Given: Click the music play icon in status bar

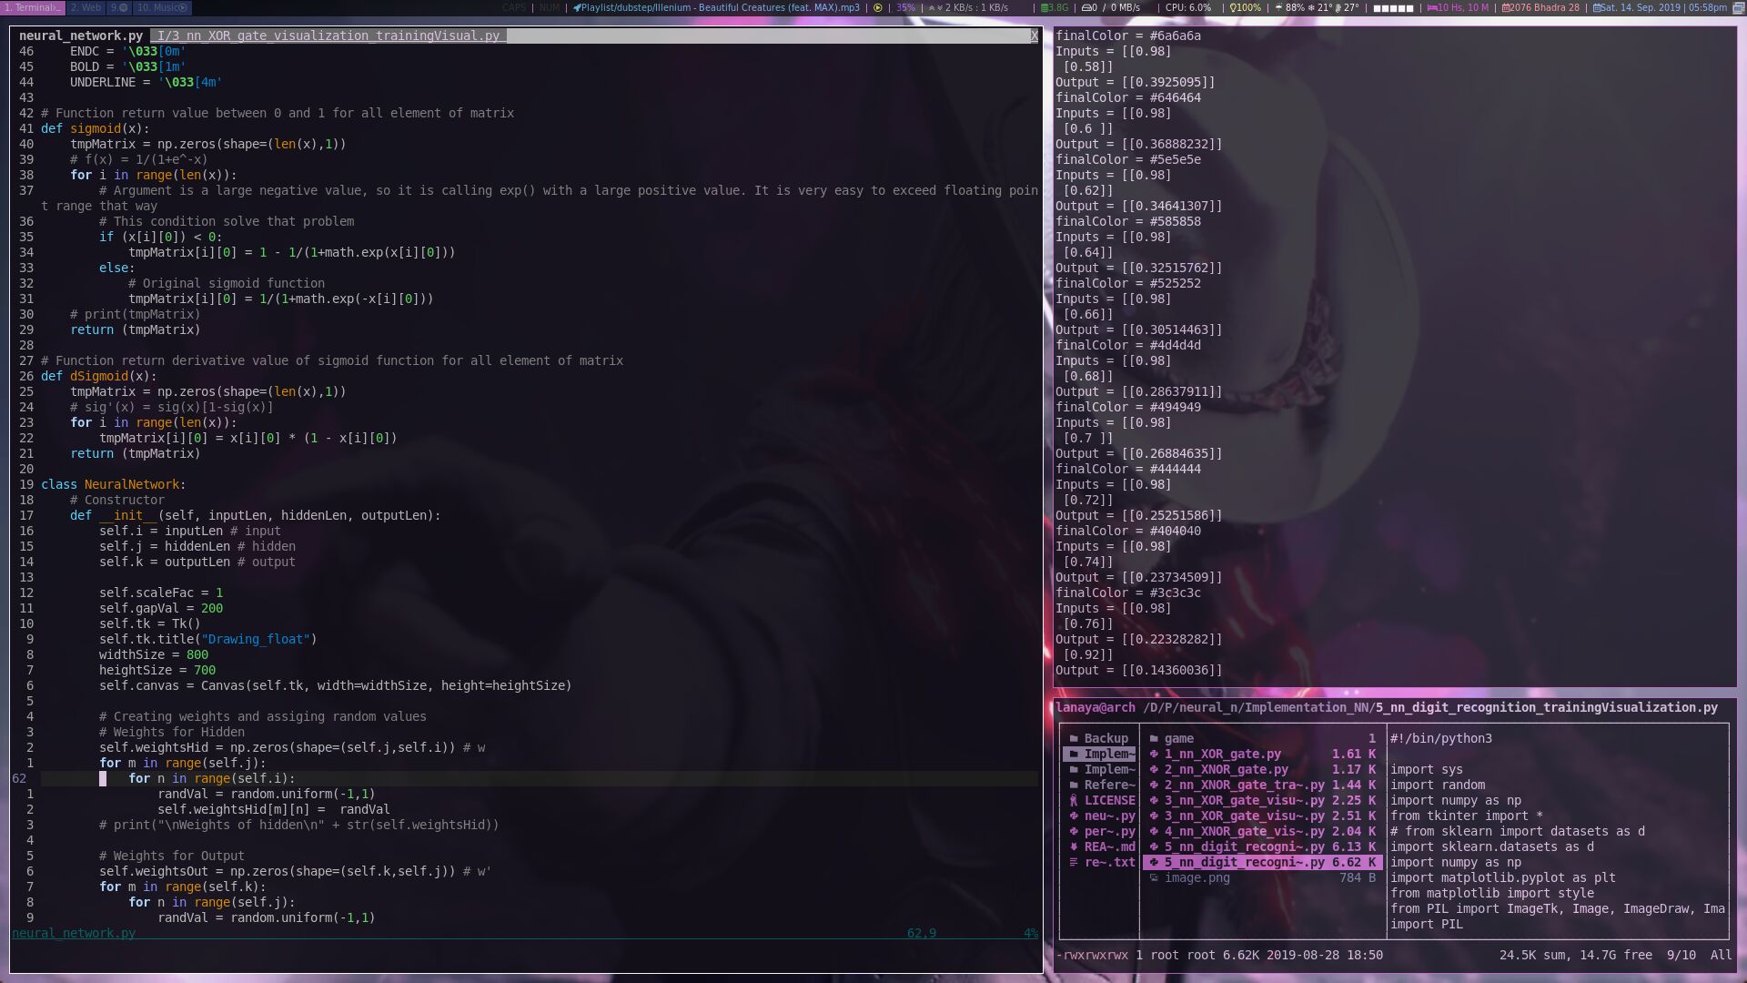Looking at the screenshot, I should [x=878, y=7].
